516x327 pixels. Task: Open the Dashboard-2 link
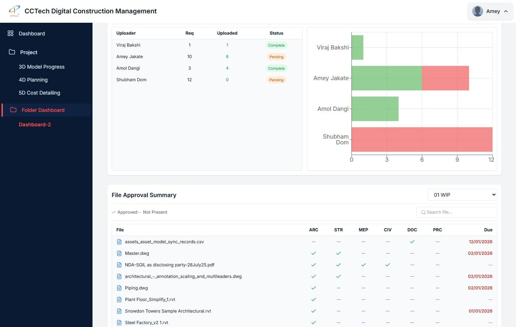click(35, 125)
